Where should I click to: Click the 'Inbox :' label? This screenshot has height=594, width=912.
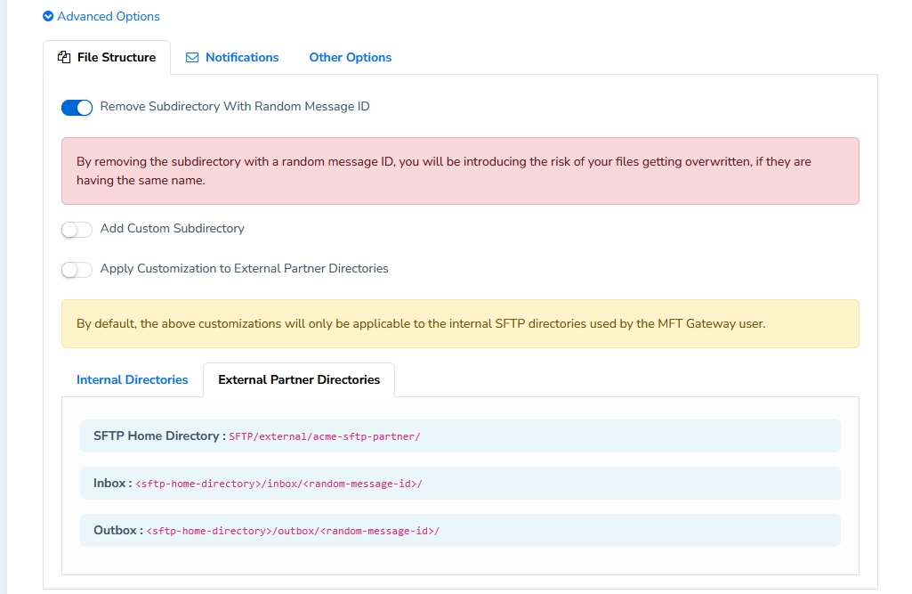(x=113, y=483)
